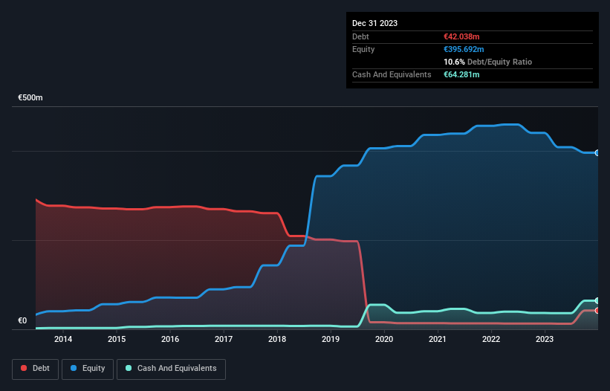This screenshot has height=391, width=610.
Task: Select the 2015 axis label
Action: [x=117, y=339]
